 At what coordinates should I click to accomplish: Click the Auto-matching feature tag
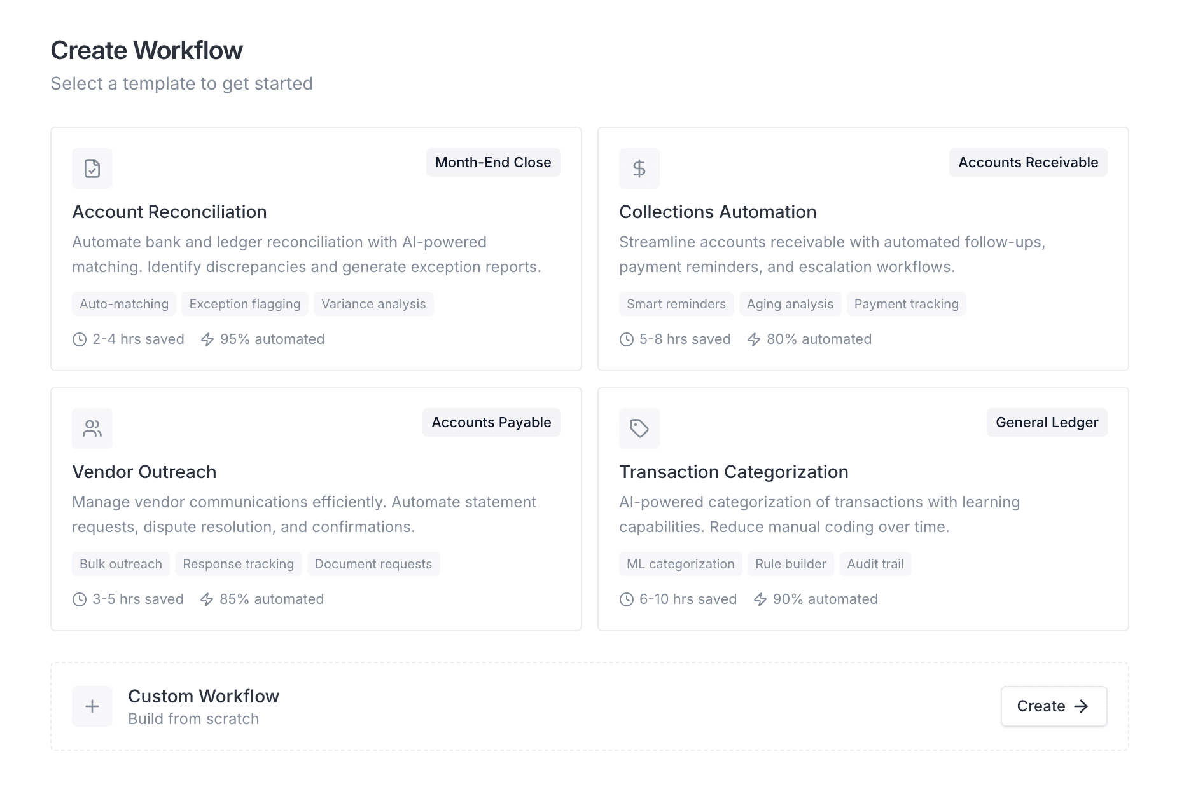pyautogui.click(x=124, y=304)
